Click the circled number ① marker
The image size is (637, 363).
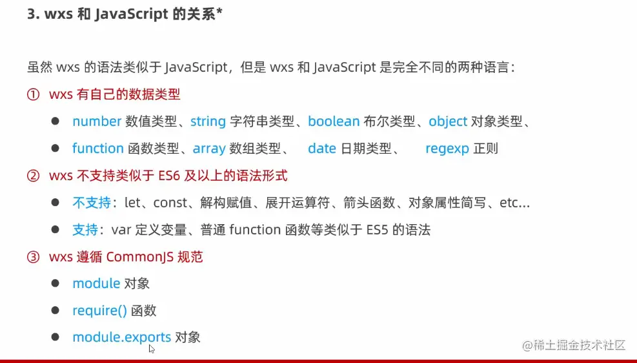tap(34, 94)
